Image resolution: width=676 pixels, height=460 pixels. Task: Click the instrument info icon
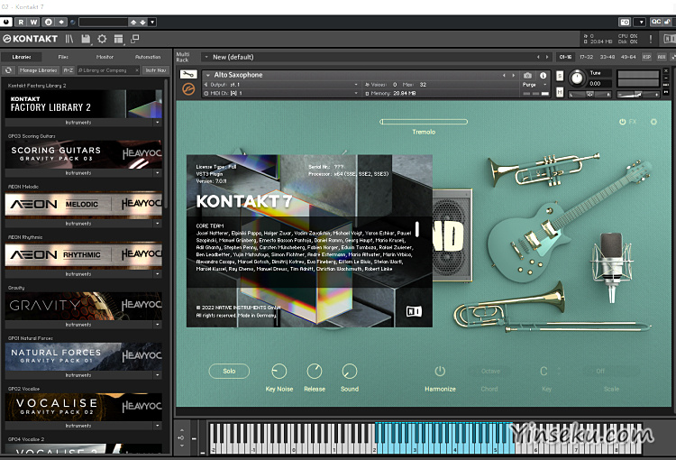(543, 75)
